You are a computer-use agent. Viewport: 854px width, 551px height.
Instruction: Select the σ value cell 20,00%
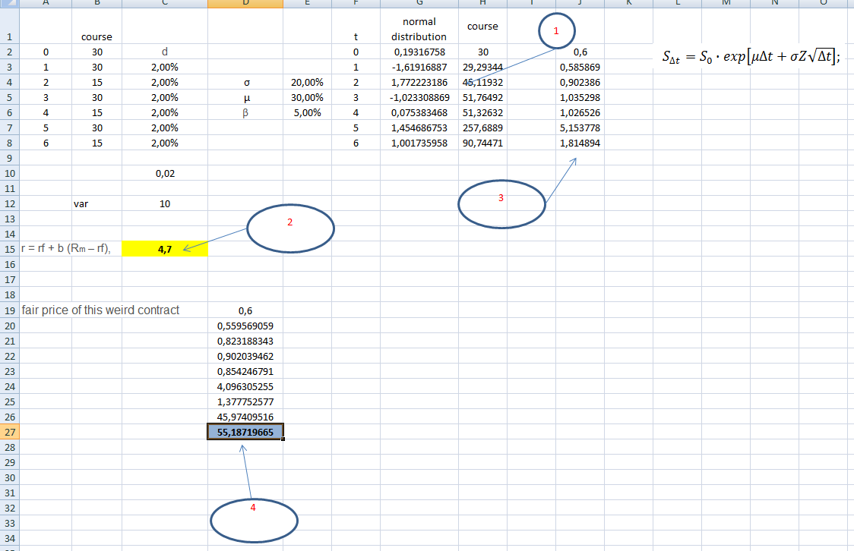[307, 82]
